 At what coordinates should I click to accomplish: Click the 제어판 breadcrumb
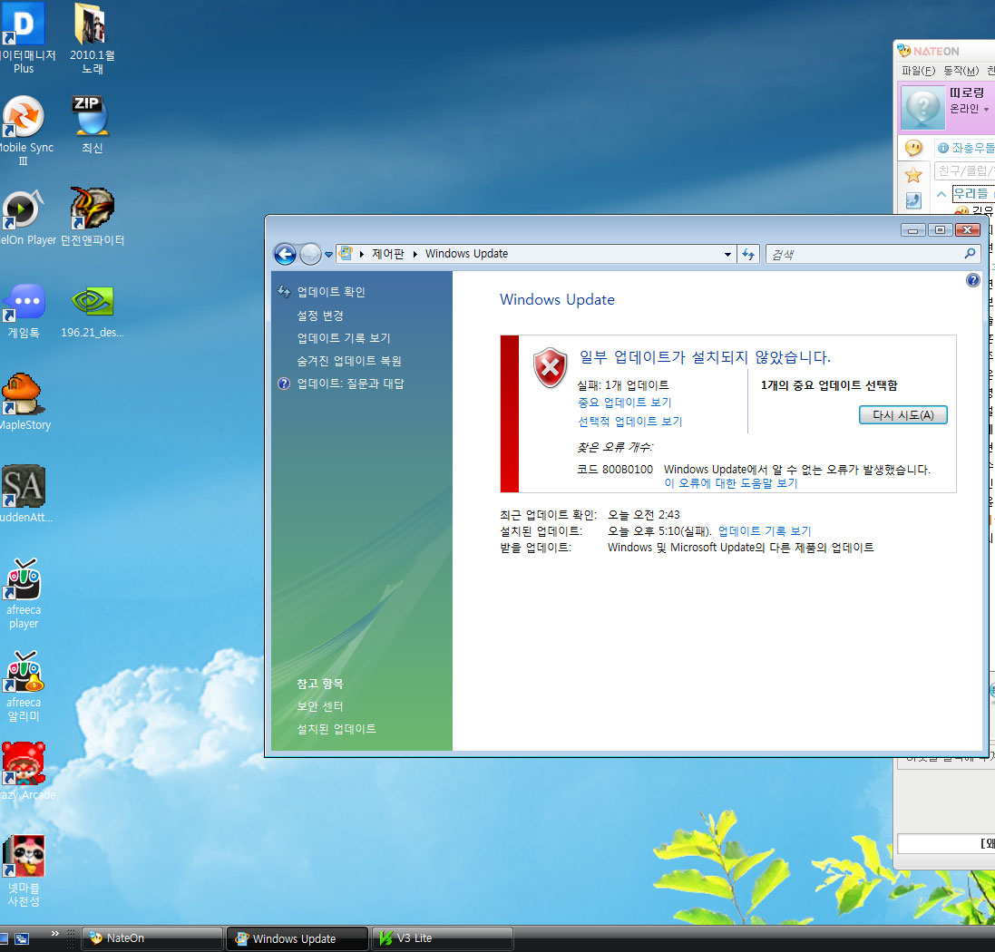click(387, 254)
